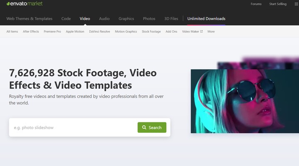Image resolution: width=299 pixels, height=166 pixels.
Task: Open the Photos category
Action: (149, 19)
